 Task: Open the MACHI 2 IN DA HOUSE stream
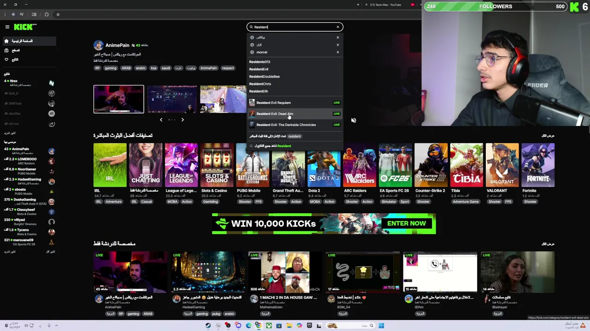pyautogui.click(x=285, y=272)
